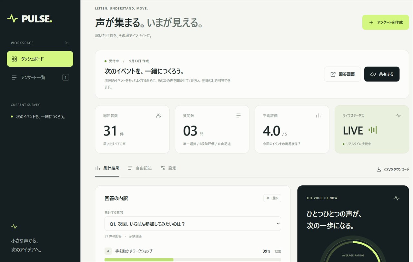Click the count badge 1 on アンケート一覧

click(65, 78)
